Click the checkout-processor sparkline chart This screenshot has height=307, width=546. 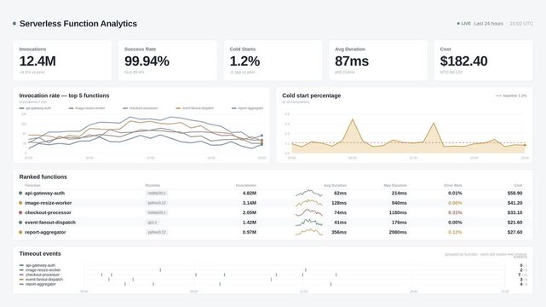tap(309, 212)
